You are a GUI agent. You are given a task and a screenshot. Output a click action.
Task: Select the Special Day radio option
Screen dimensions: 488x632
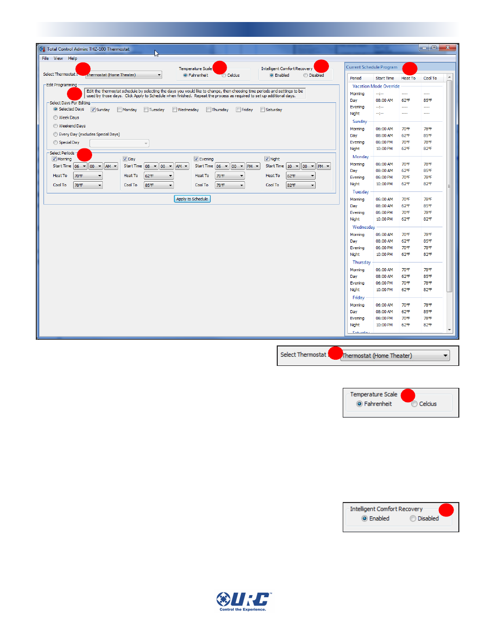pyautogui.click(x=56, y=143)
